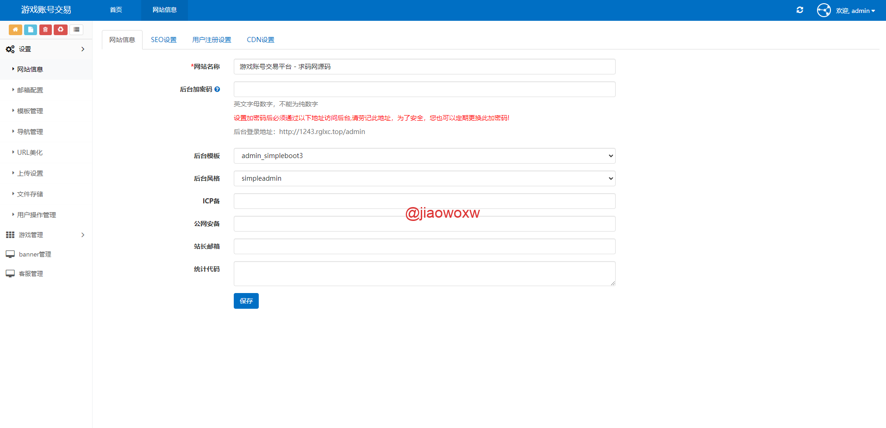
Task: Click the 游戏账号交易 site title
Action: coord(46,10)
